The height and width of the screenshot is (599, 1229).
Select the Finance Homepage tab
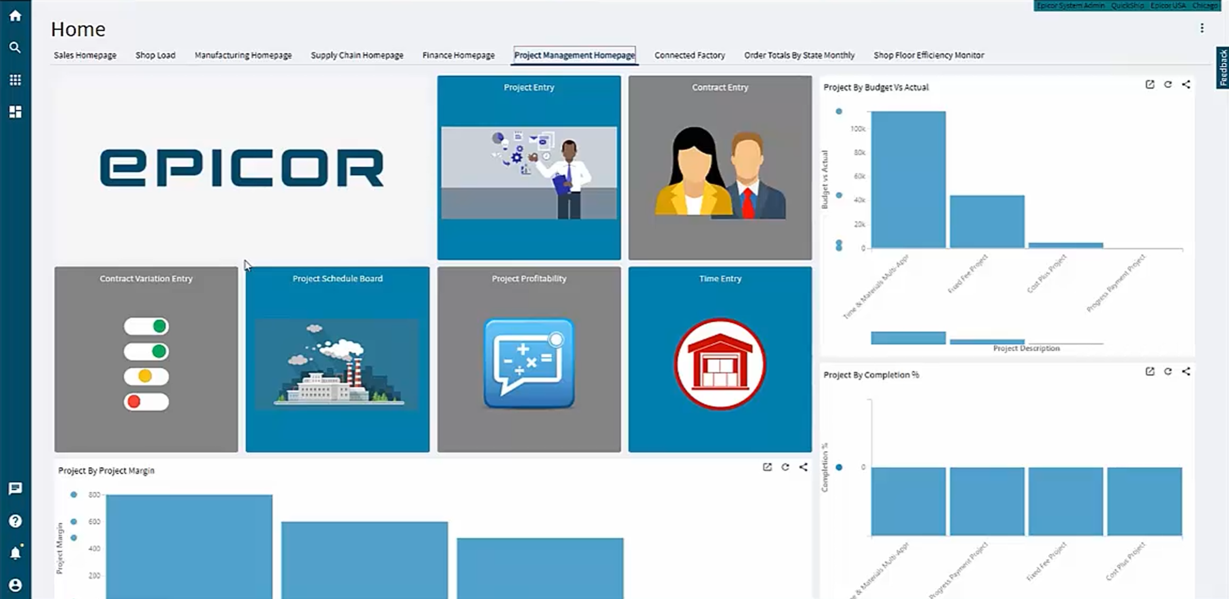[458, 55]
